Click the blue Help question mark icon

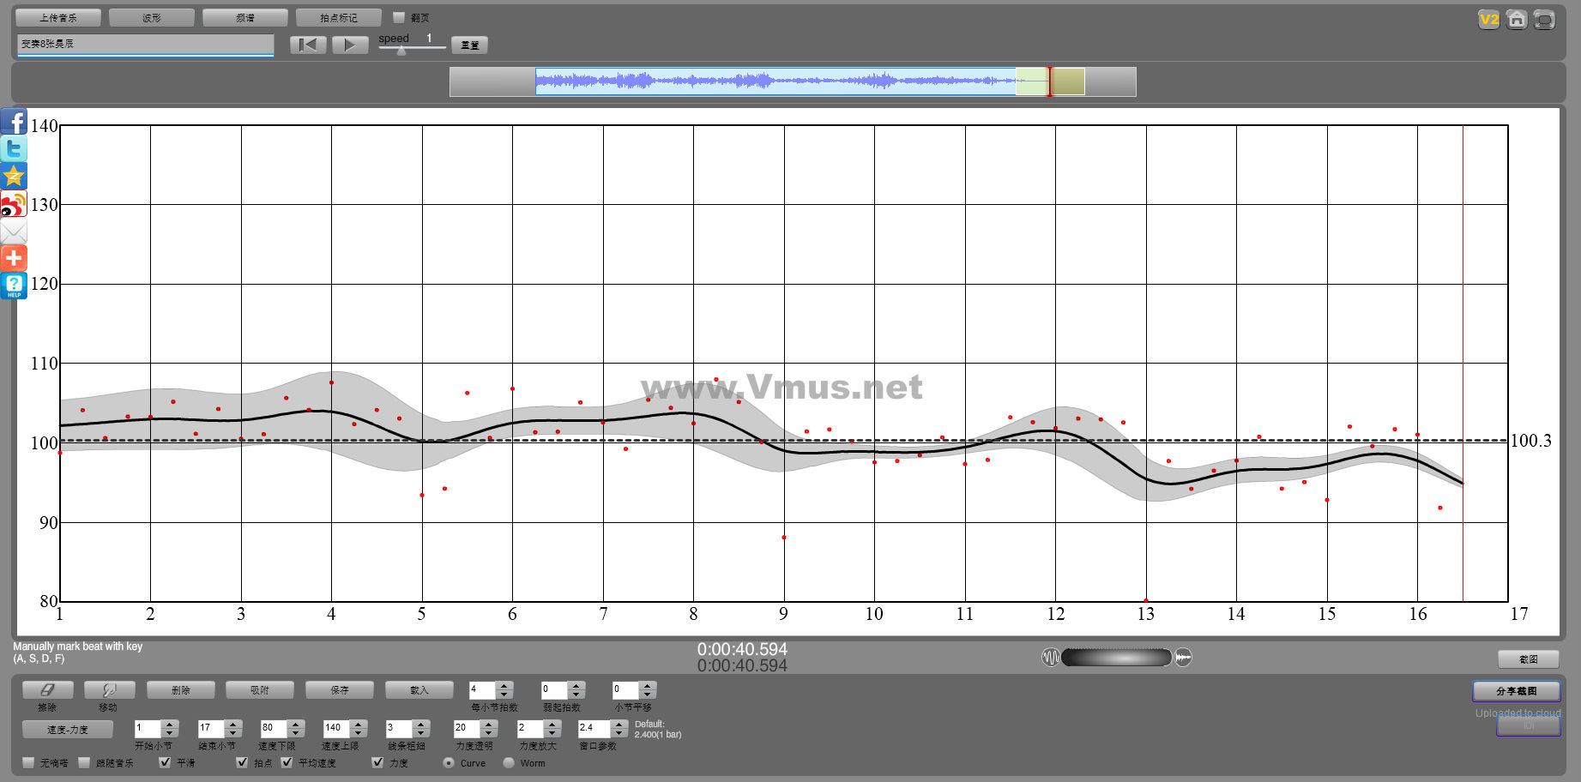coord(14,286)
